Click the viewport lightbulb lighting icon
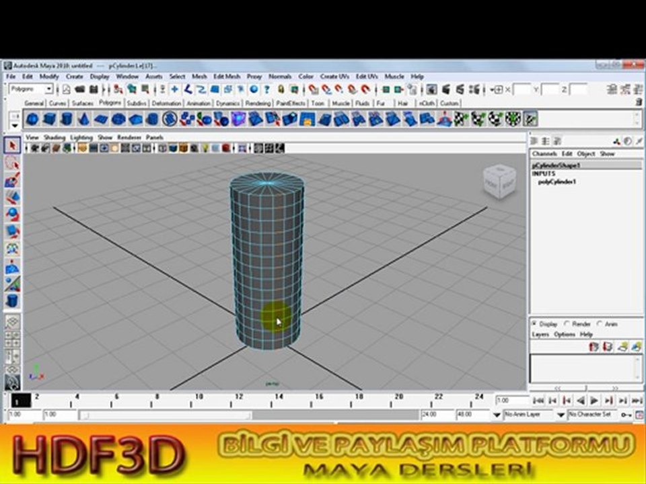The height and width of the screenshot is (484, 646). [205, 148]
